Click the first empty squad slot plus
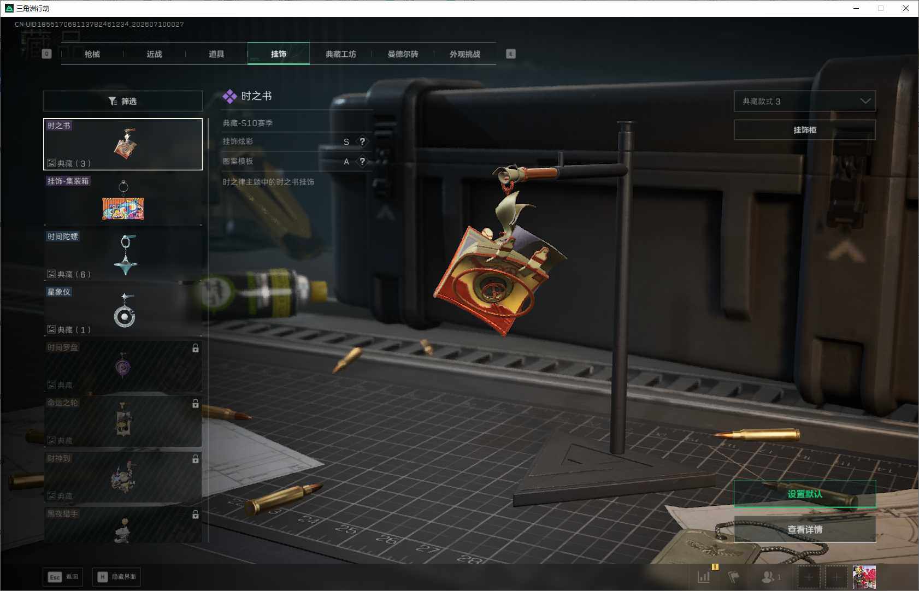The height and width of the screenshot is (591, 919). (x=809, y=577)
